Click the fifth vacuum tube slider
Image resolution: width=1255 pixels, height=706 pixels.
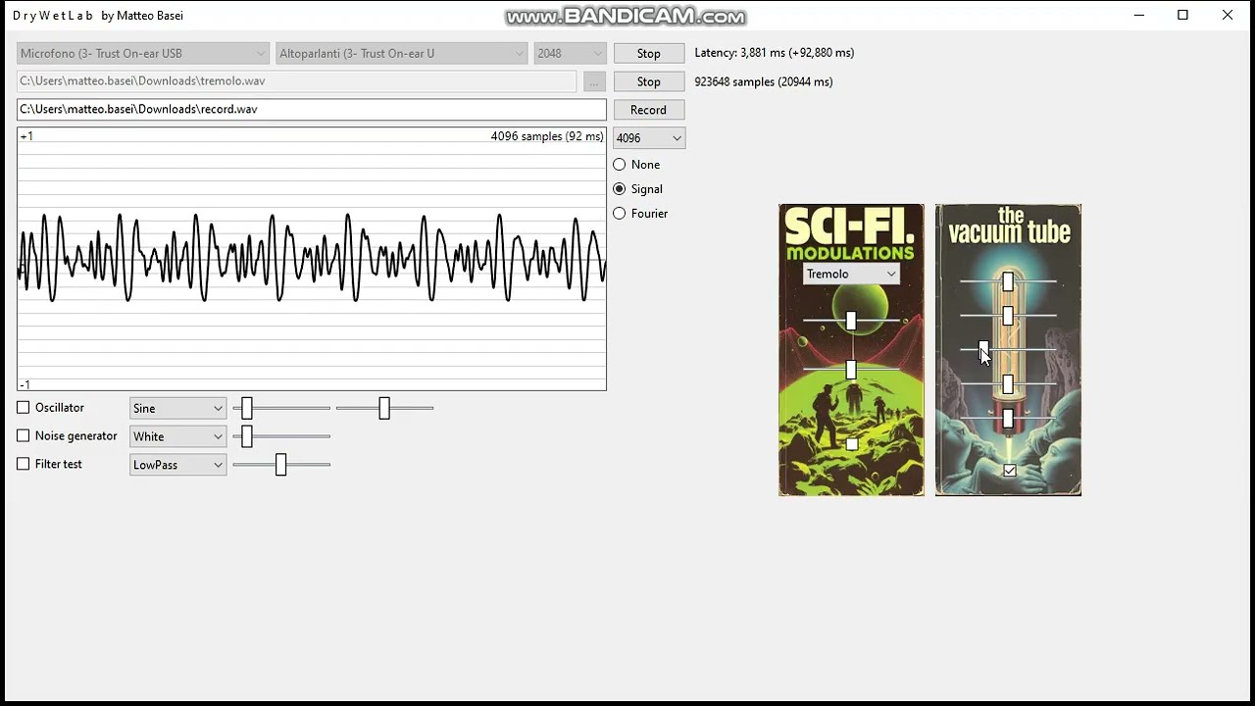tap(1008, 419)
